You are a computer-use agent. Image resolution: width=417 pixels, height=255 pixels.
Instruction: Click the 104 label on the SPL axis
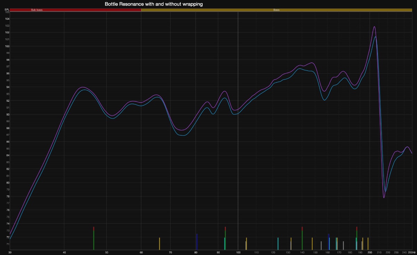(x=7, y=19)
